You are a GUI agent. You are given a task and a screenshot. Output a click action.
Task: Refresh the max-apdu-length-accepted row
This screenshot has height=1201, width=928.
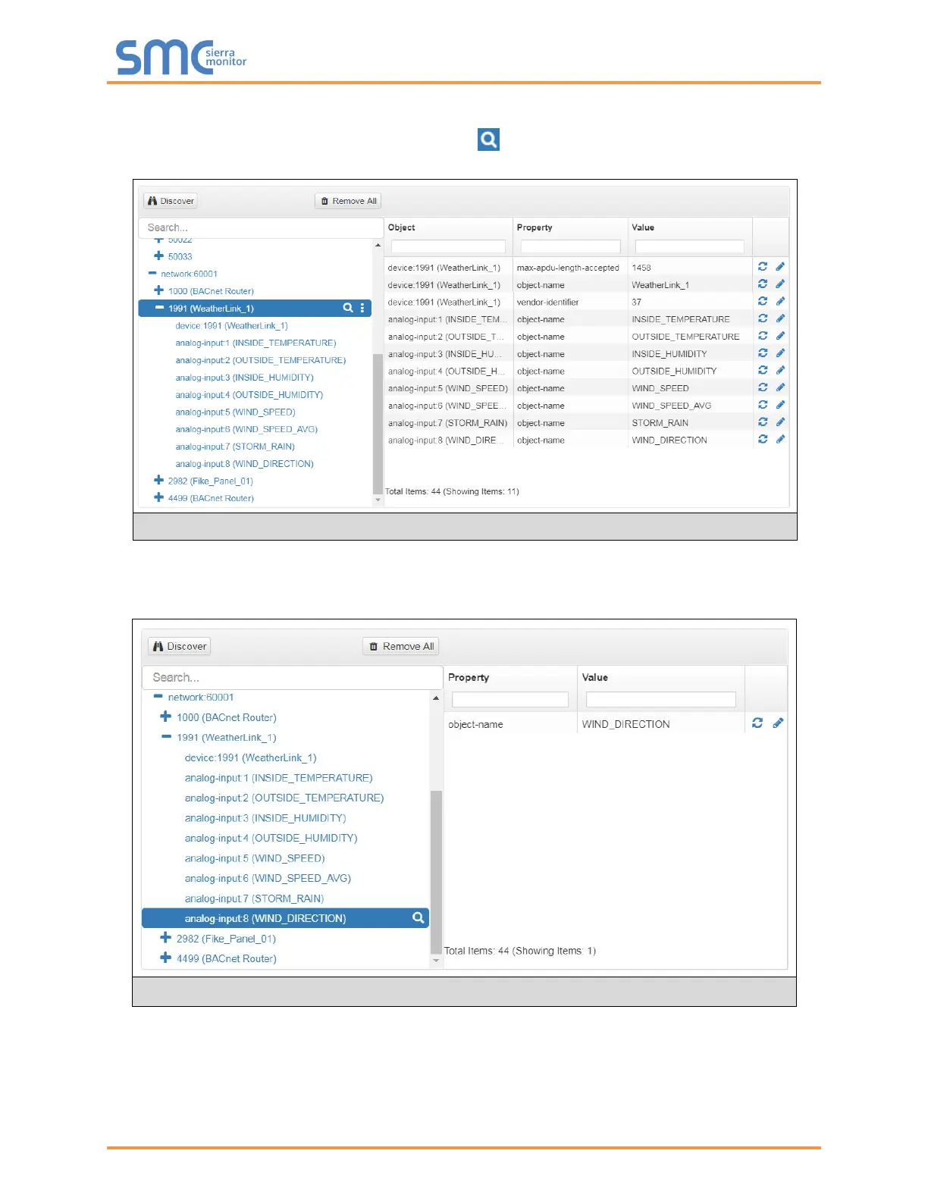pos(763,266)
